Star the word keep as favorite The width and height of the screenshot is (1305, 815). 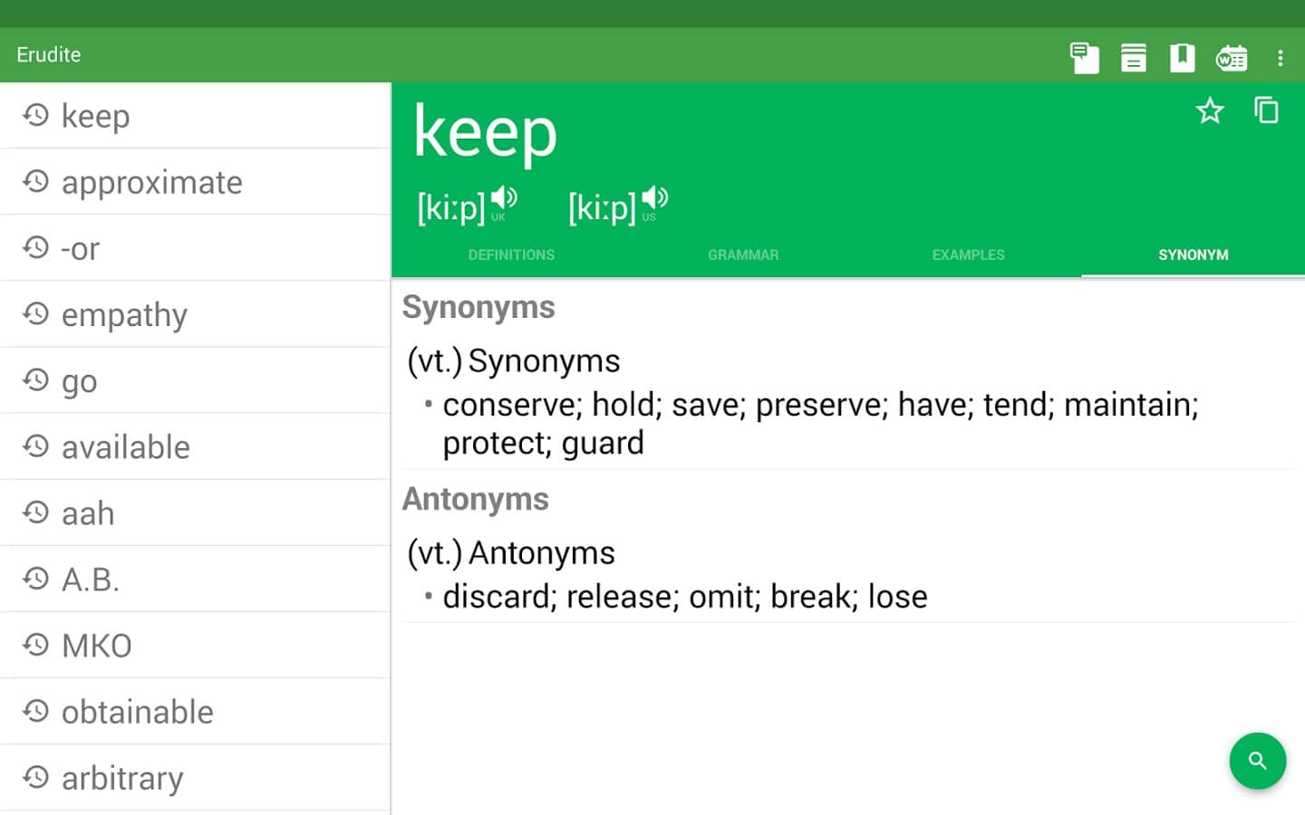[1210, 111]
